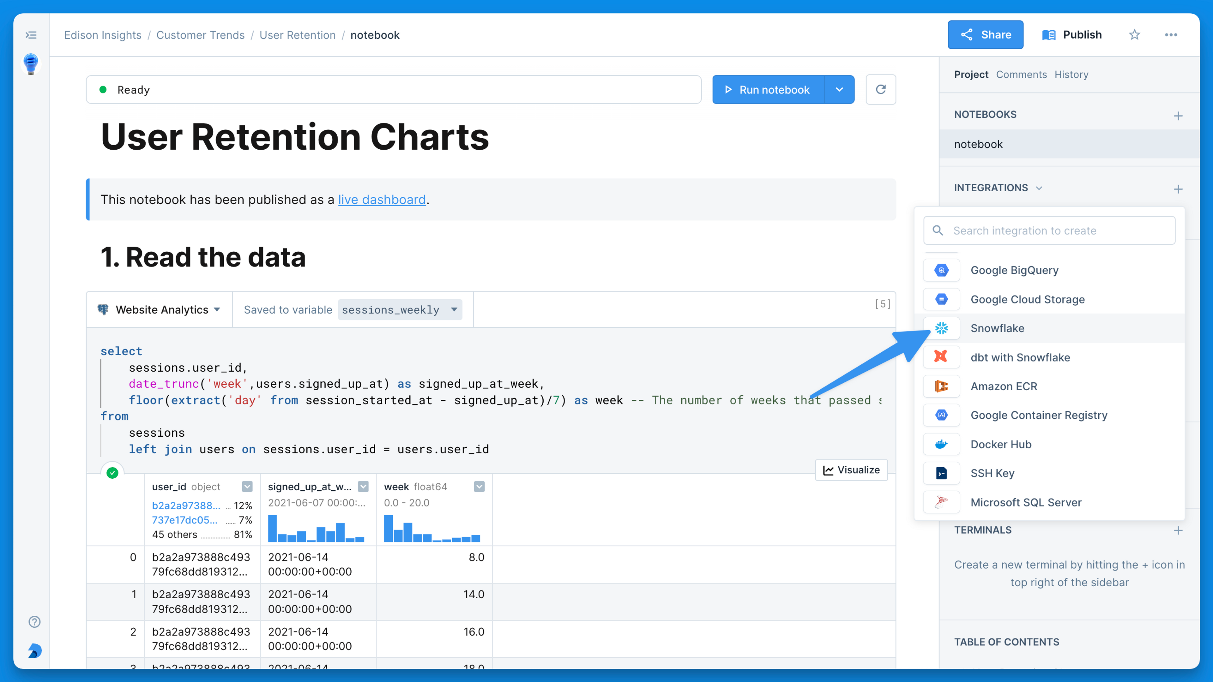Image resolution: width=1213 pixels, height=682 pixels.
Task: Choose the Snowflake integration
Action: point(1049,328)
